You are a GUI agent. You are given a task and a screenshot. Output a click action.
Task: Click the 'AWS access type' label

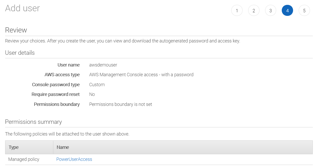[x=62, y=75]
